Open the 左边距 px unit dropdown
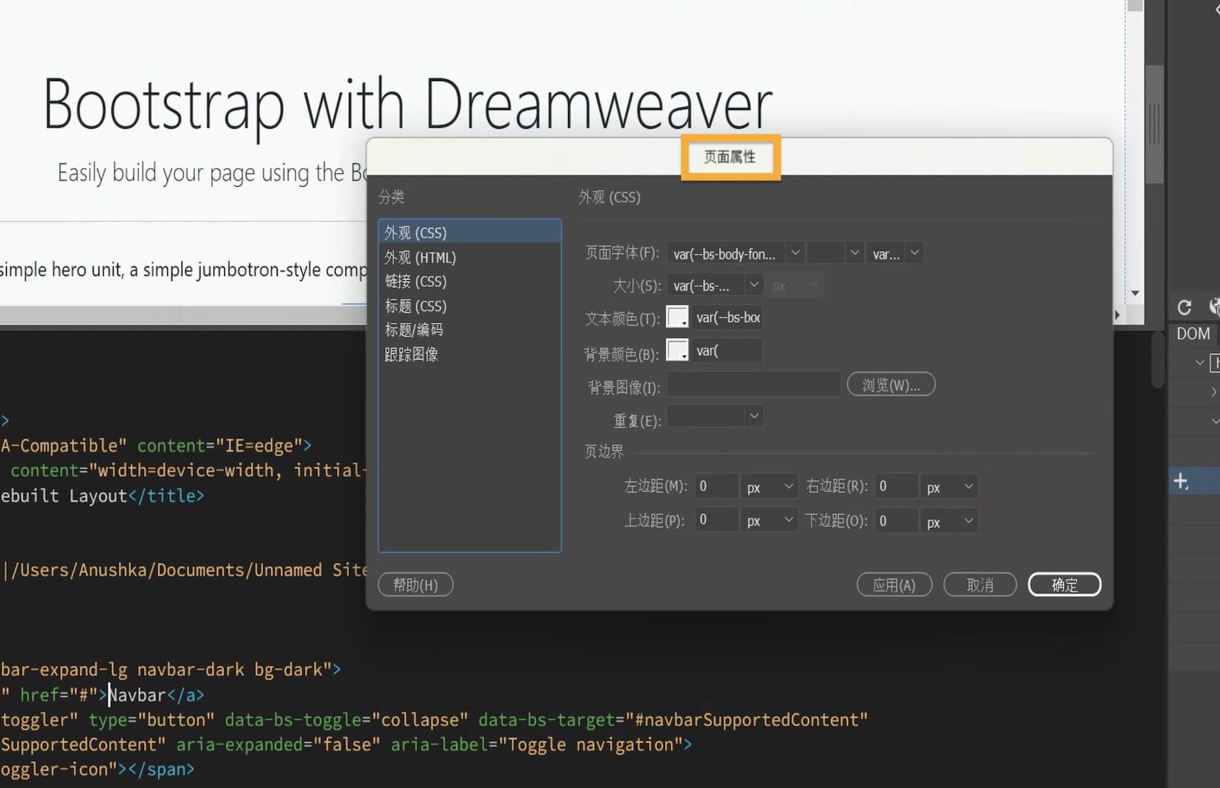 point(769,487)
